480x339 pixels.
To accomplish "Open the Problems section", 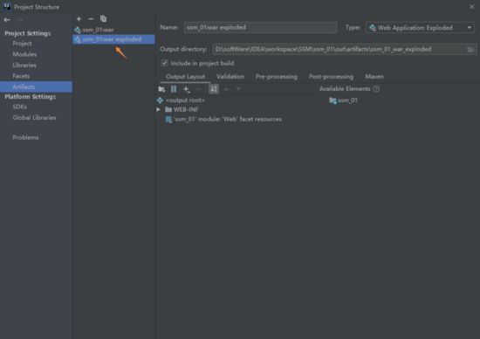I will click(25, 138).
